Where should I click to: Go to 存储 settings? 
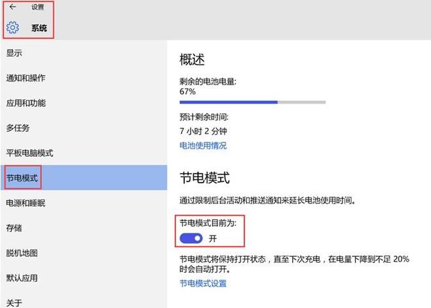point(84,228)
